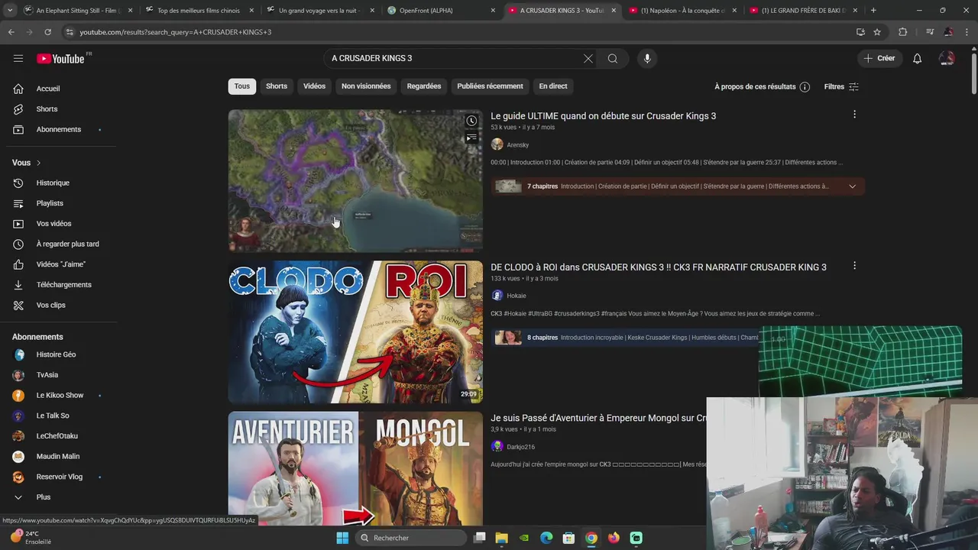Clear the search query with the X
Viewport: 978px width, 550px height.
pos(588,59)
